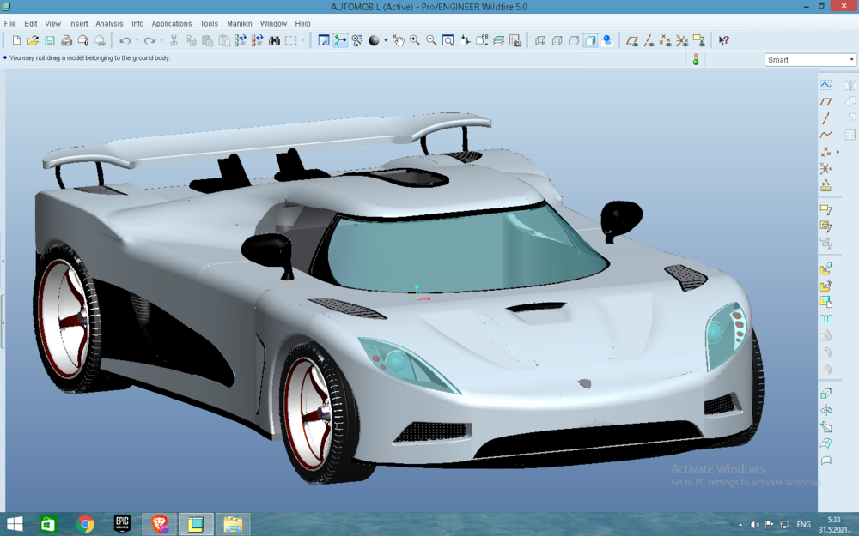Click the Zoom In magnifier icon
The height and width of the screenshot is (536, 859).
click(x=415, y=40)
